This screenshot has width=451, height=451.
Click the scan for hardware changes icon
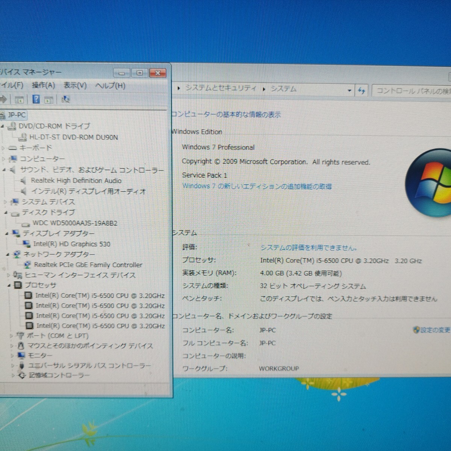point(66,99)
